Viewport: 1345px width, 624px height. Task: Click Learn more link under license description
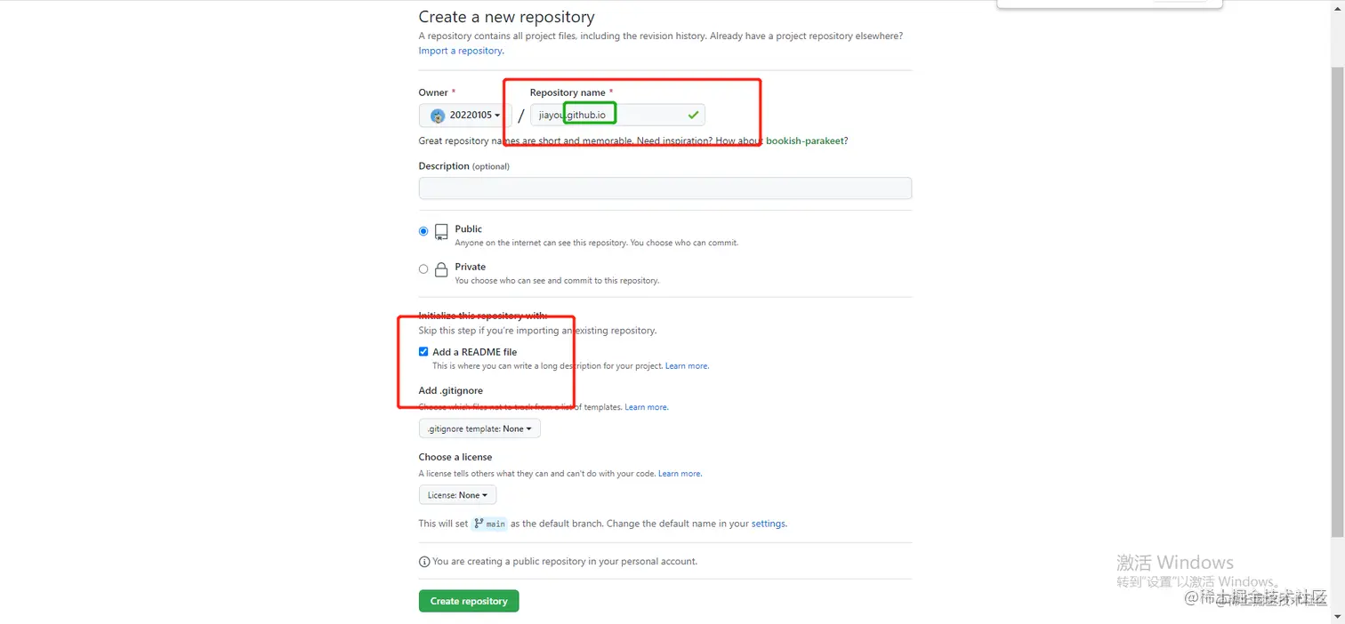pyautogui.click(x=680, y=474)
